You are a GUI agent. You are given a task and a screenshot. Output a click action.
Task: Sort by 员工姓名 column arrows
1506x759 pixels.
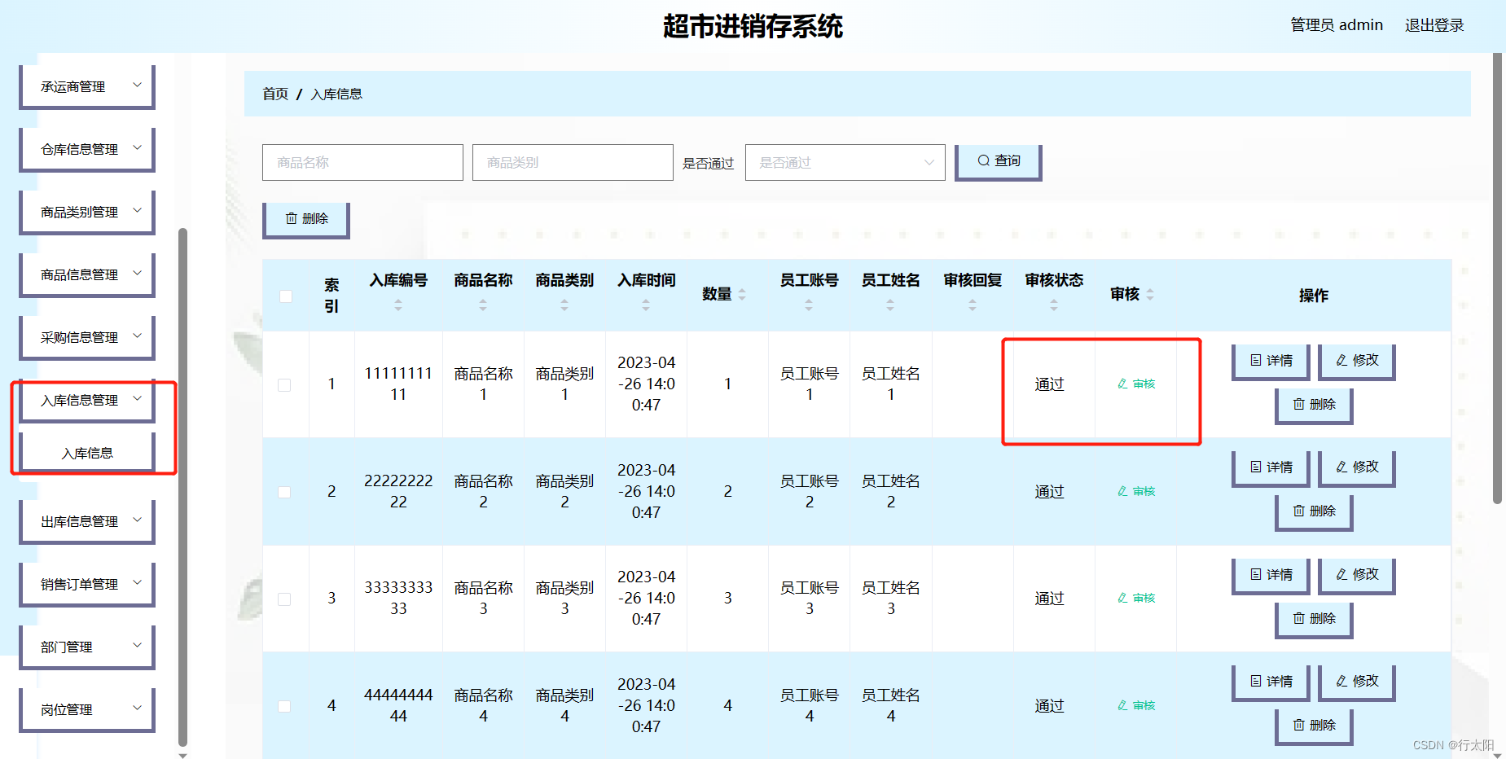pyautogui.click(x=890, y=305)
